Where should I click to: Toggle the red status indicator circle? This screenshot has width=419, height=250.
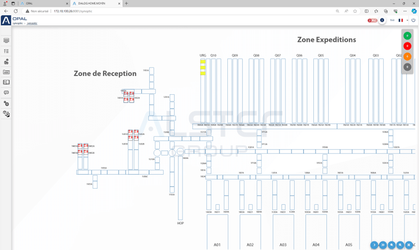click(x=407, y=46)
